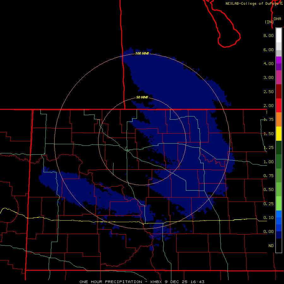Pick the lime green swatch beside 0.25

pyautogui.click(x=279, y=204)
